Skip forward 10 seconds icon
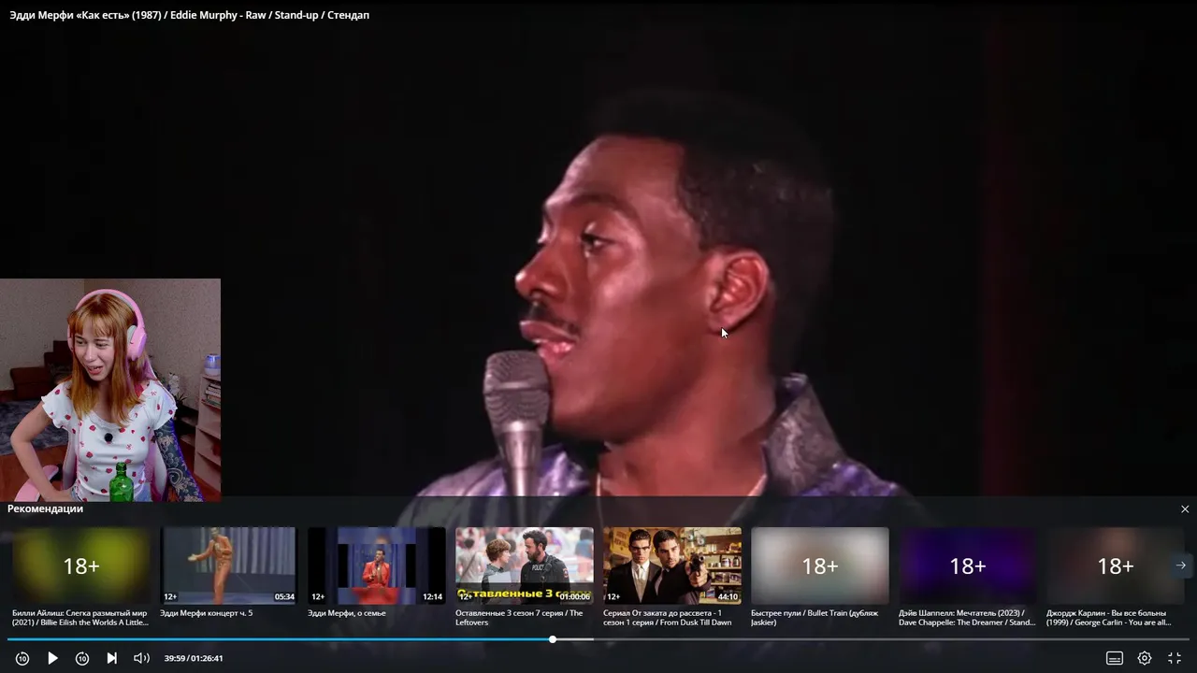This screenshot has height=673, width=1197. [x=82, y=658]
